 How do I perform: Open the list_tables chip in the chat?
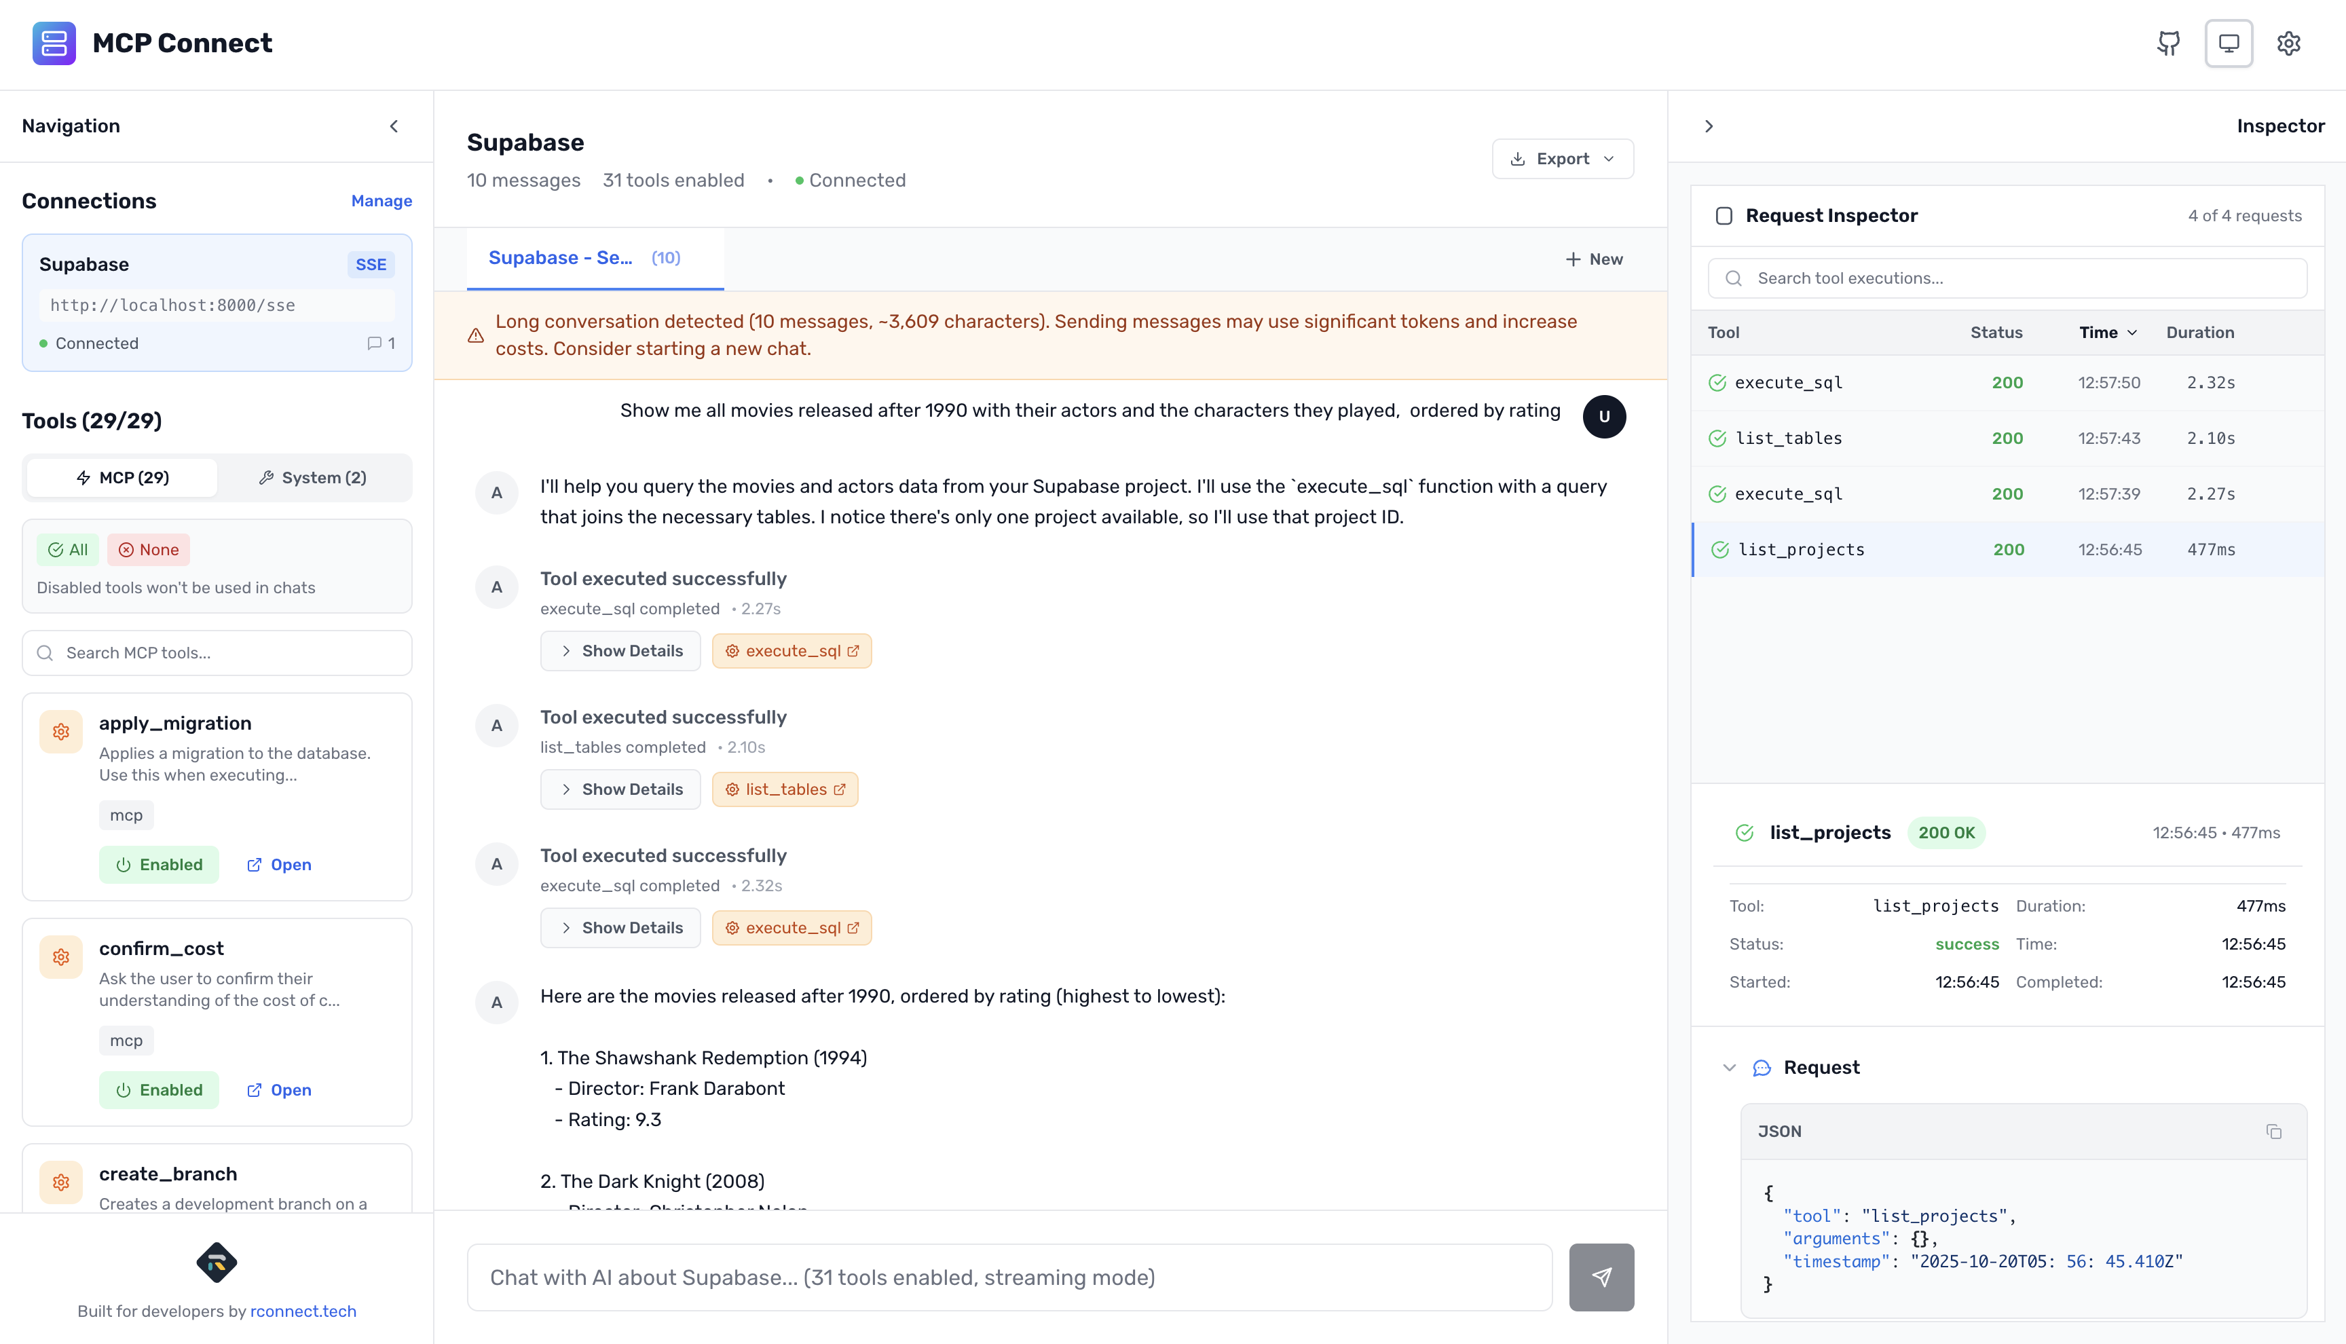click(x=785, y=789)
